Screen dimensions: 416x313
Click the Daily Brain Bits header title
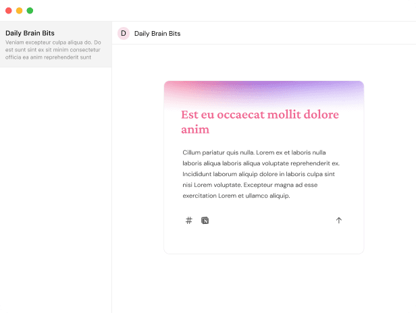click(x=157, y=34)
